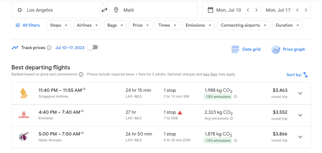The width and height of the screenshot is (322, 153).
Task: Click the 26 hr 50 min duration
Action: tap(139, 134)
